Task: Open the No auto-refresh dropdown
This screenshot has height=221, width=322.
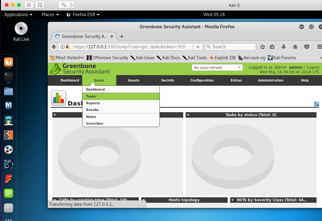Action: [217, 67]
